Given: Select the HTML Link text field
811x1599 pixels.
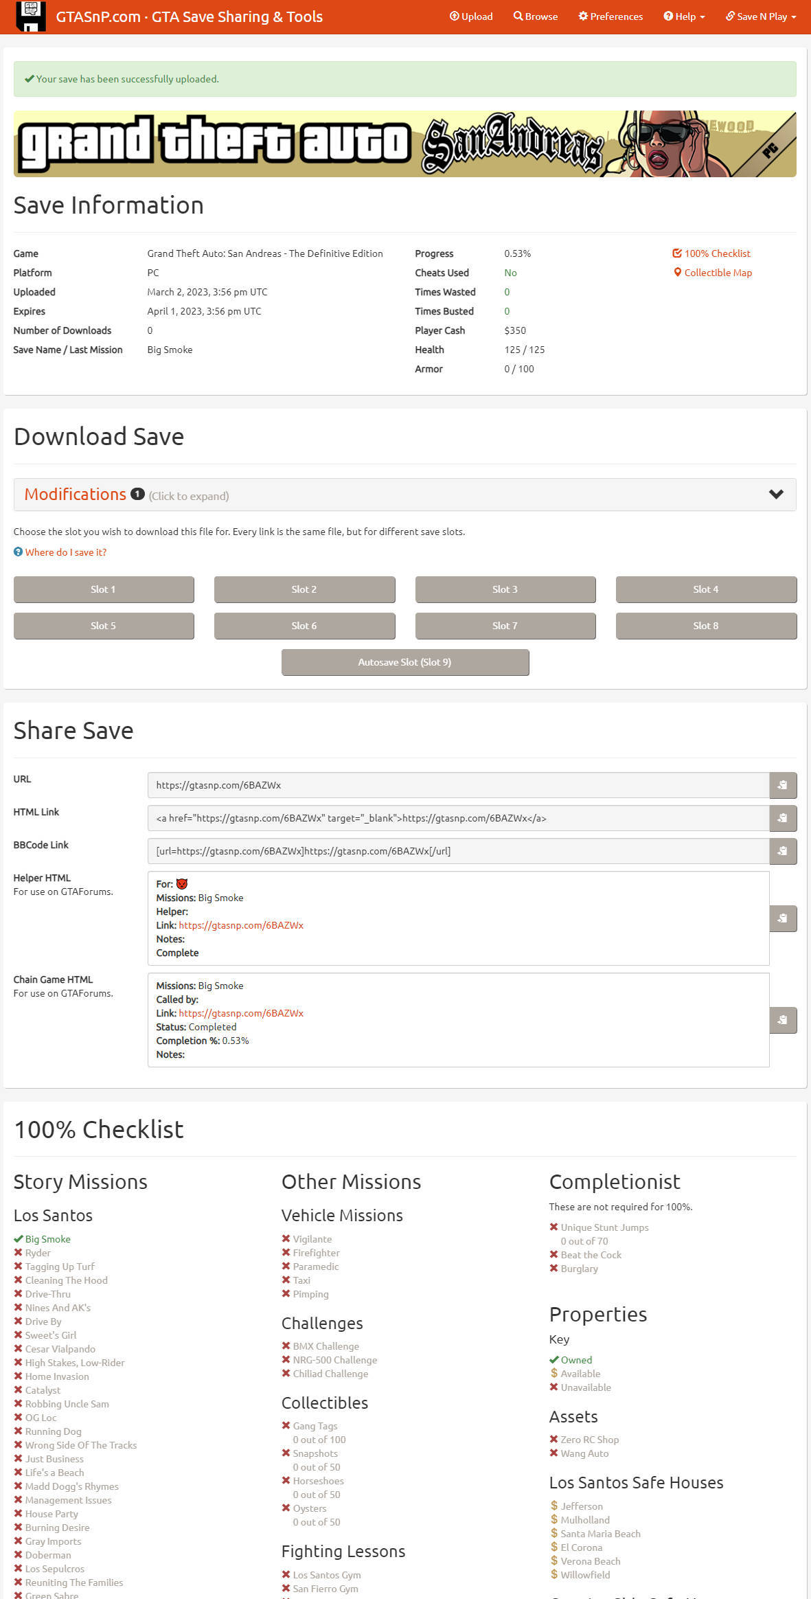Looking at the screenshot, I should [x=458, y=818].
